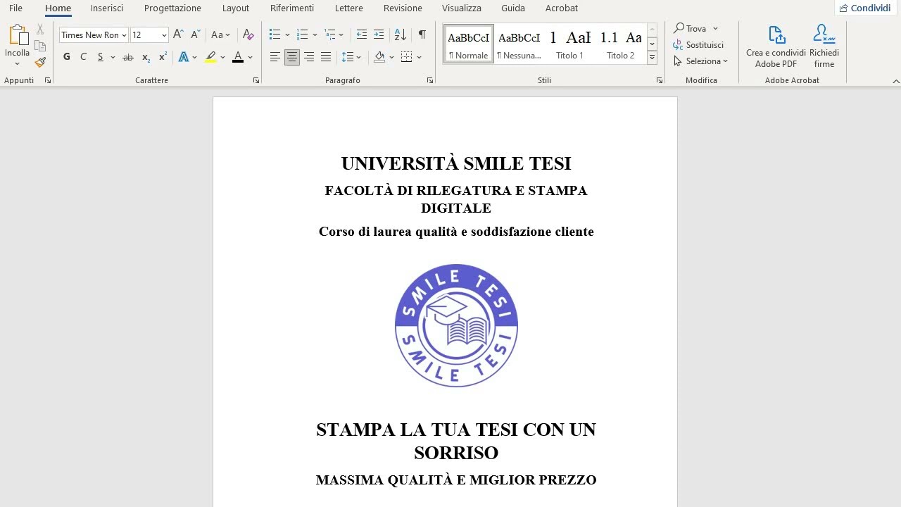Open line spacing dropdown
This screenshot has width=901, height=507.
[351, 57]
